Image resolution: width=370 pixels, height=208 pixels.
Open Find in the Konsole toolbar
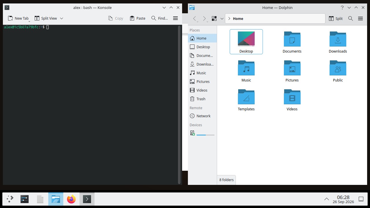tap(160, 18)
